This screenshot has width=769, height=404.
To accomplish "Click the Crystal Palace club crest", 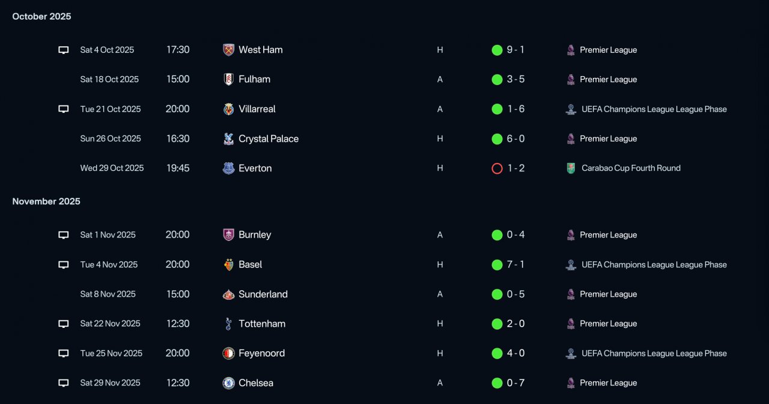I will pos(228,138).
